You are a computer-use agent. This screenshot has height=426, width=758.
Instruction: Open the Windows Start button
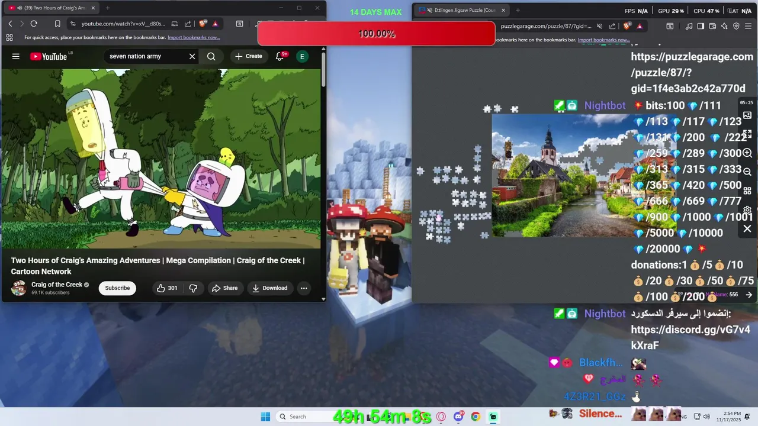coord(265,417)
